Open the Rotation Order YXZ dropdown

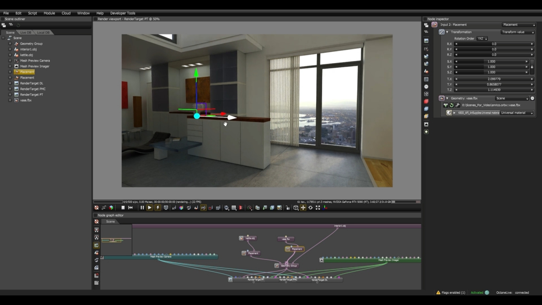(482, 39)
